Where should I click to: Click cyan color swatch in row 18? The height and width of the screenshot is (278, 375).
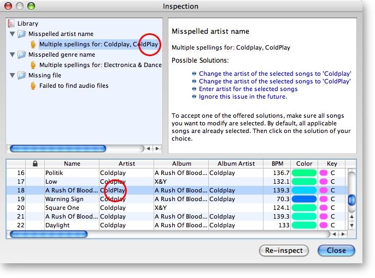304,190
